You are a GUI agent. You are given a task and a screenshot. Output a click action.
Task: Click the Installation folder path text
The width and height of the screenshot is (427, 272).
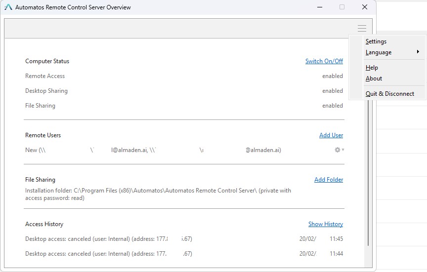[158, 194]
